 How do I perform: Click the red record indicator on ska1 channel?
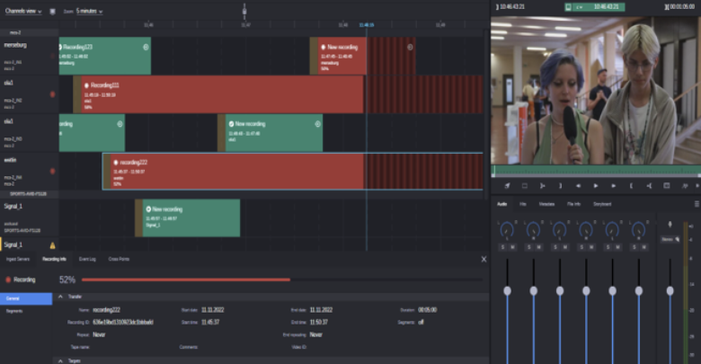(x=52, y=93)
